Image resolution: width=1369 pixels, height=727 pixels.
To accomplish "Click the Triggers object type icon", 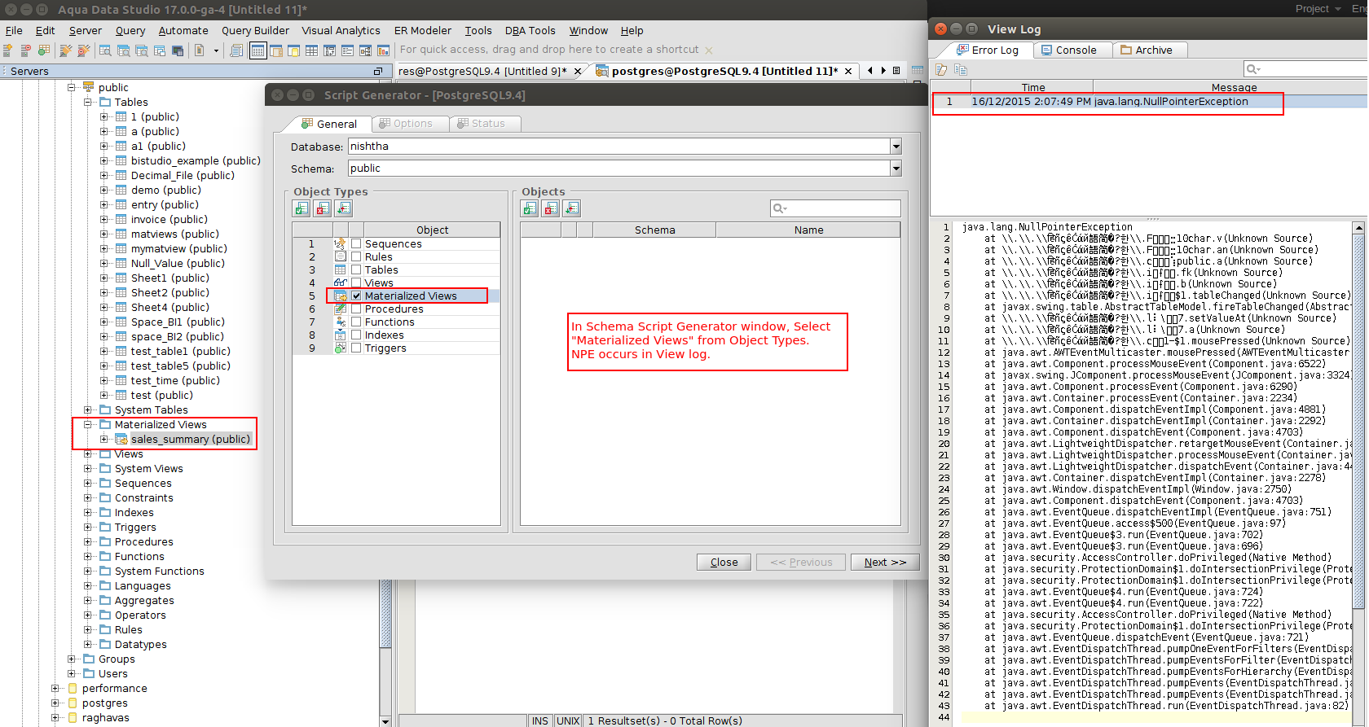I will [340, 348].
